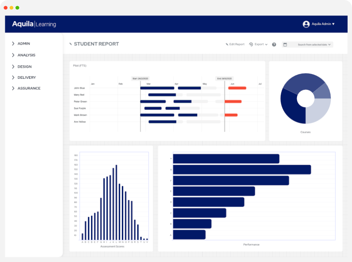This screenshot has width=352, height=262.
Task: Expand the ADMIN sidebar section
Action: [x=13, y=44]
